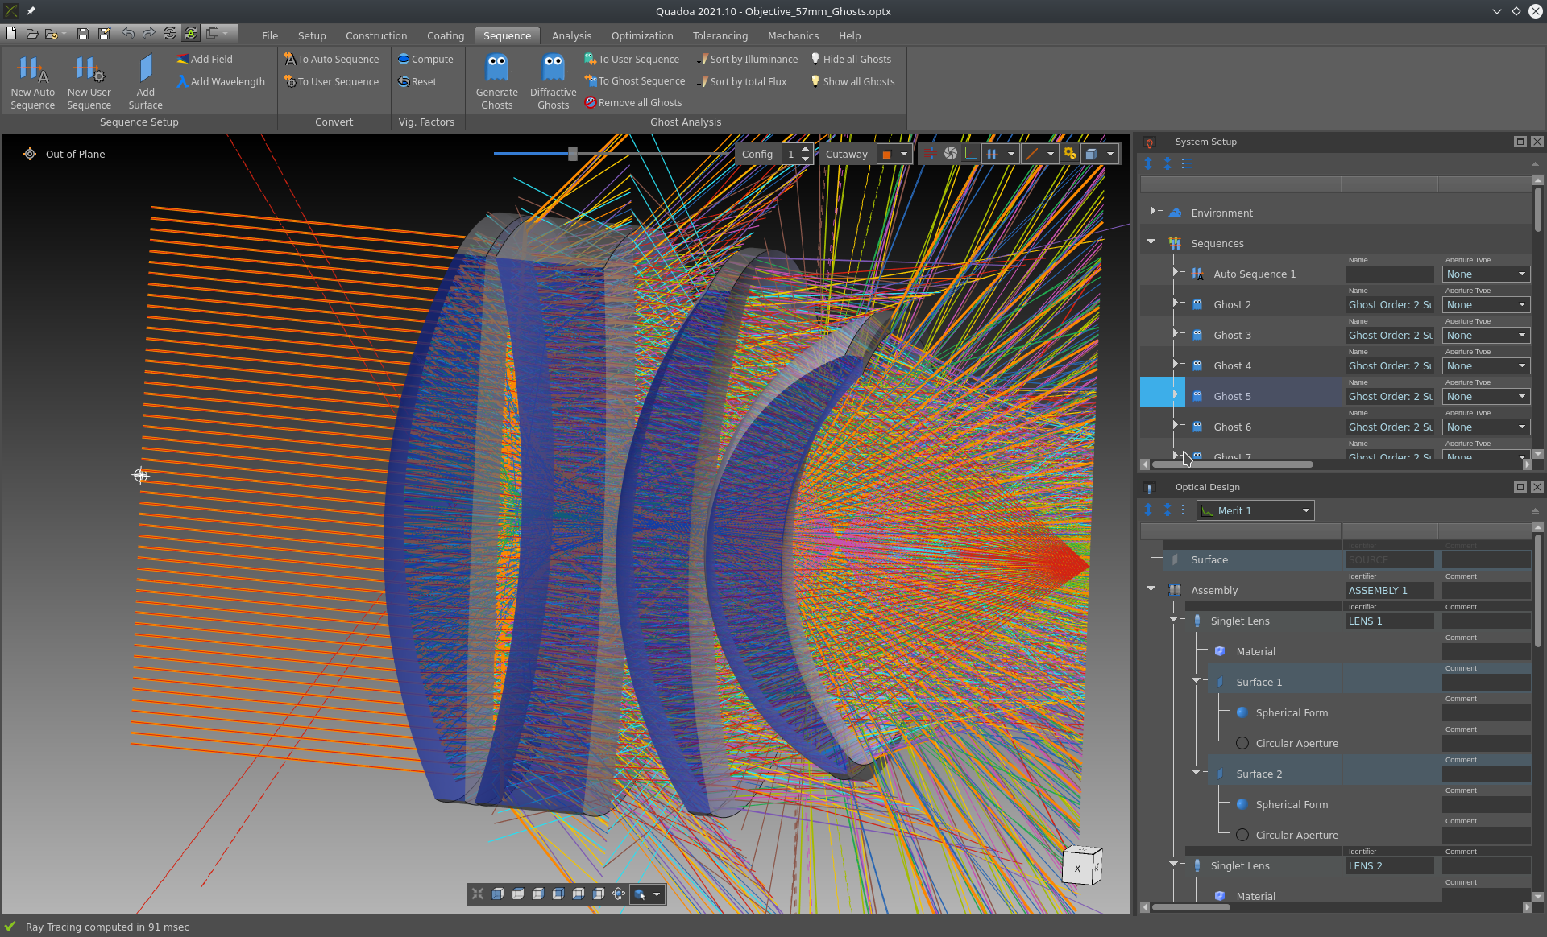Open the Optimization tab
1547x937 pixels.
coord(642,35)
